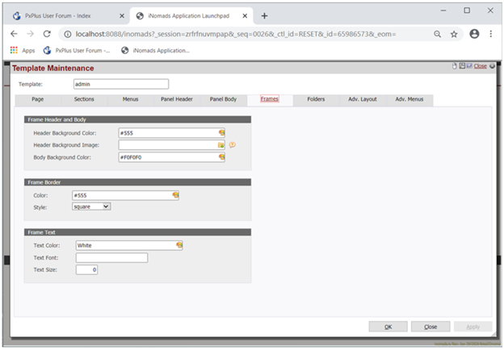Browse for Header Background Image file
Screen dimensions: 504x350
(x=221, y=145)
